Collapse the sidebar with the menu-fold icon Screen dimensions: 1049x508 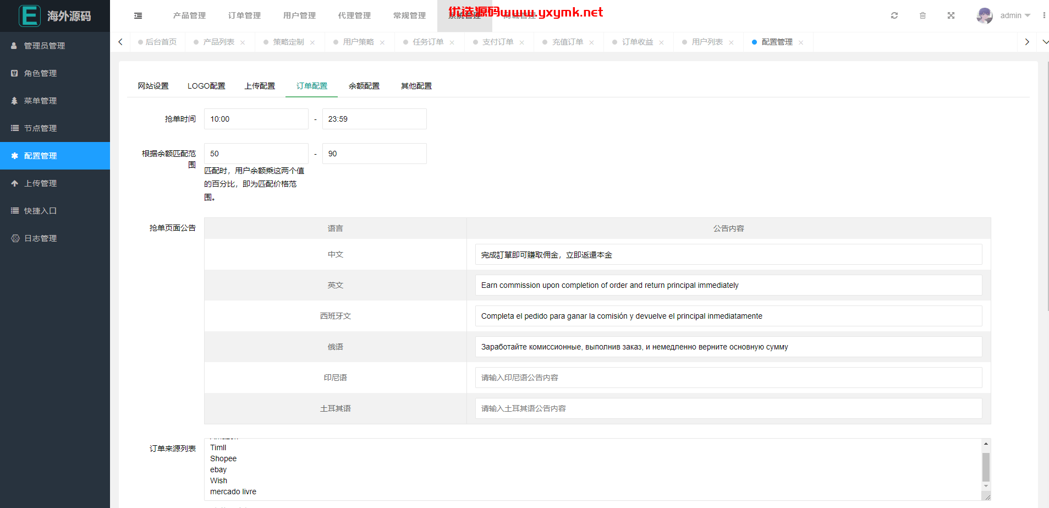coord(138,16)
